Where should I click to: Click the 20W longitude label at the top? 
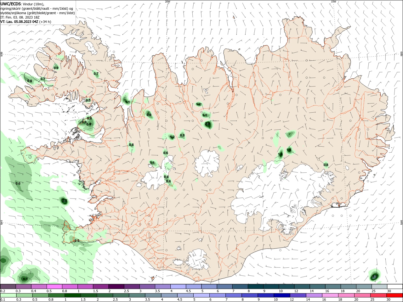tap(167, 2)
